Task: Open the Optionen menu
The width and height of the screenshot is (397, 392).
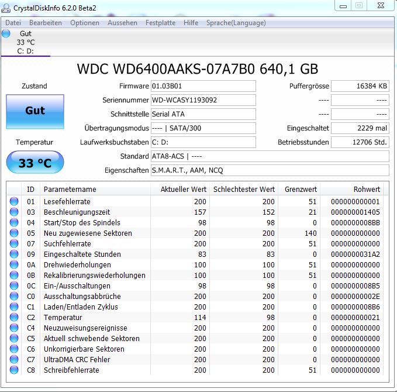Action: 85,23
